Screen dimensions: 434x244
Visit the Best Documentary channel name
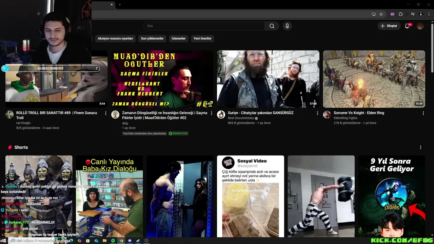[241, 118]
